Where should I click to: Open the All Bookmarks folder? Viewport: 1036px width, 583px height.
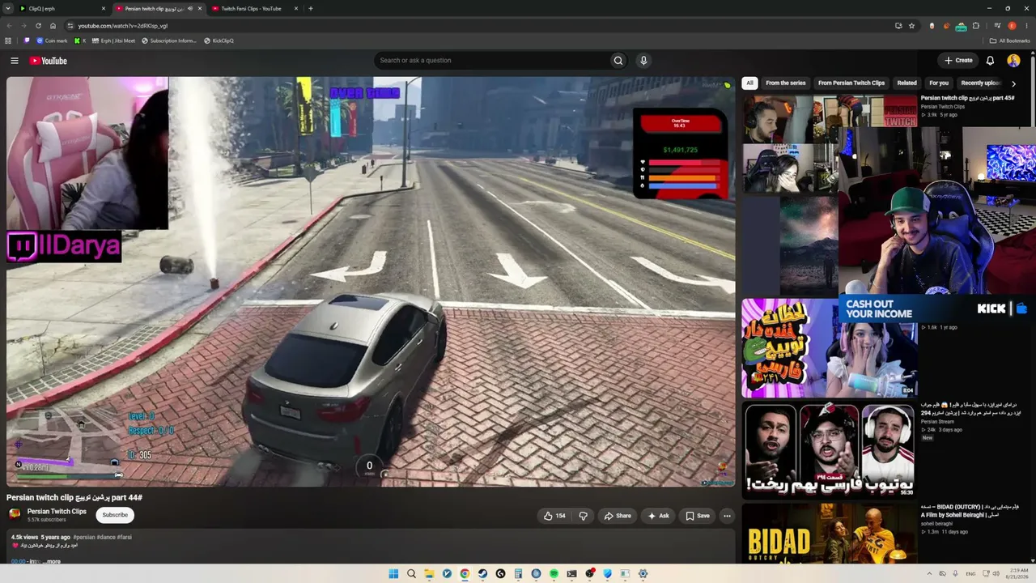pos(1009,40)
